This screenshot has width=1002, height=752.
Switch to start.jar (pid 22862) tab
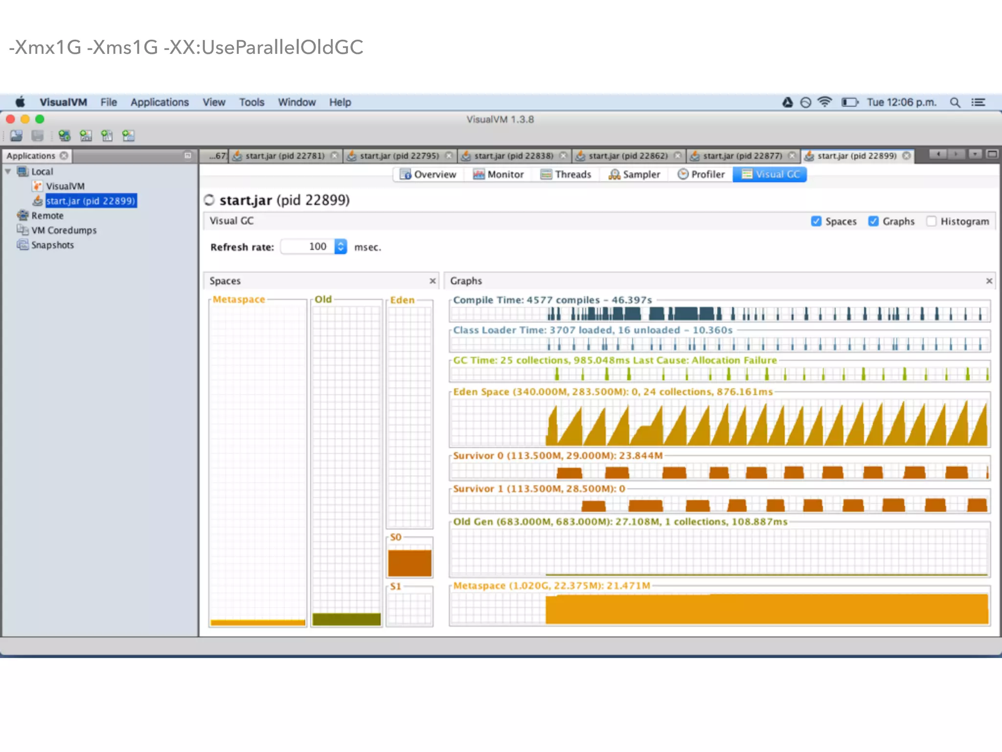click(628, 156)
